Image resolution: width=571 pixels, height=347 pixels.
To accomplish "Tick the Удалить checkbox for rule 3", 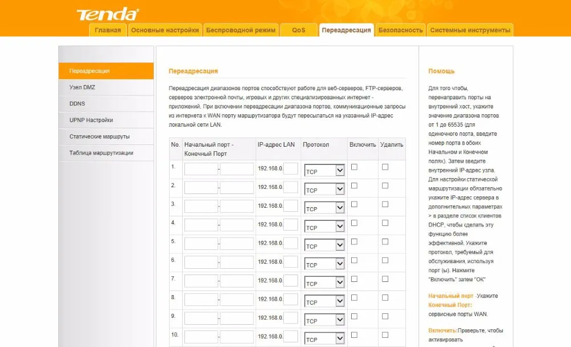I will tap(385, 204).
